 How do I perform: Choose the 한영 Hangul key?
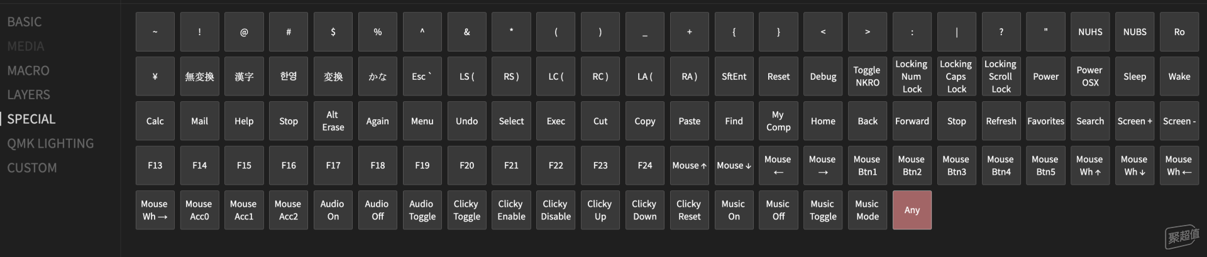289,77
